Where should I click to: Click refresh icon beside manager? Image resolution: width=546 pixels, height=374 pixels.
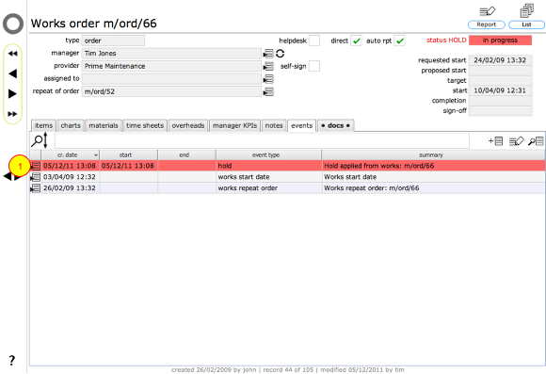tap(280, 54)
